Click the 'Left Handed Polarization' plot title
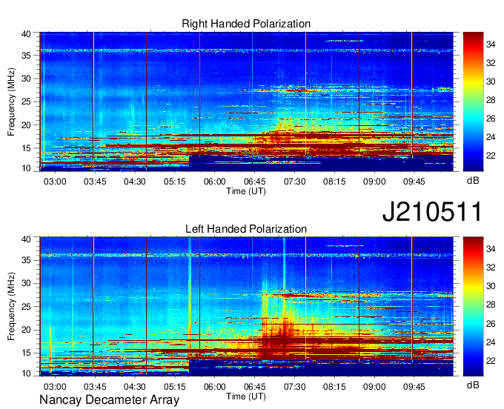This screenshot has width=504, height=409. (246, 229)
